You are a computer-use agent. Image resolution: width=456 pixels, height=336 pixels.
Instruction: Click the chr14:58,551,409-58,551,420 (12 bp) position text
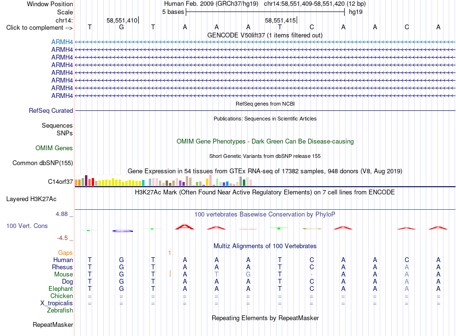[315, 4]
